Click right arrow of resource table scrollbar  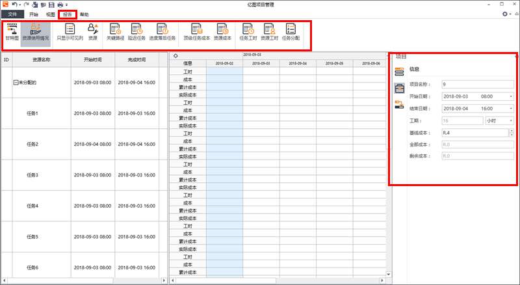(x=164, y=280)
